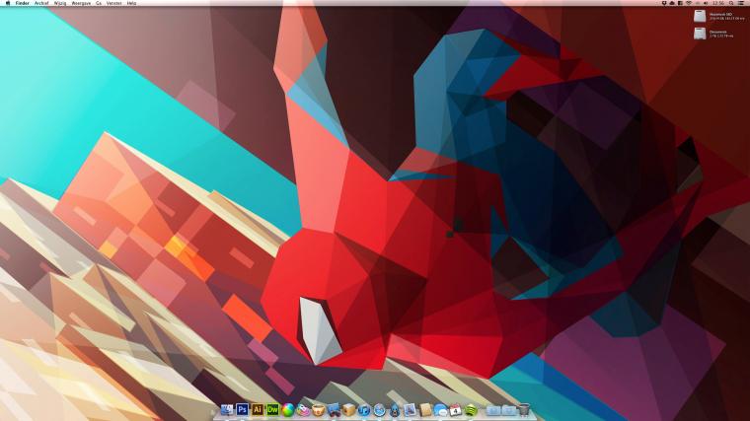Open the first folder stack in dock
Viewport: 750px width, 421px height.
click(493, 410)
